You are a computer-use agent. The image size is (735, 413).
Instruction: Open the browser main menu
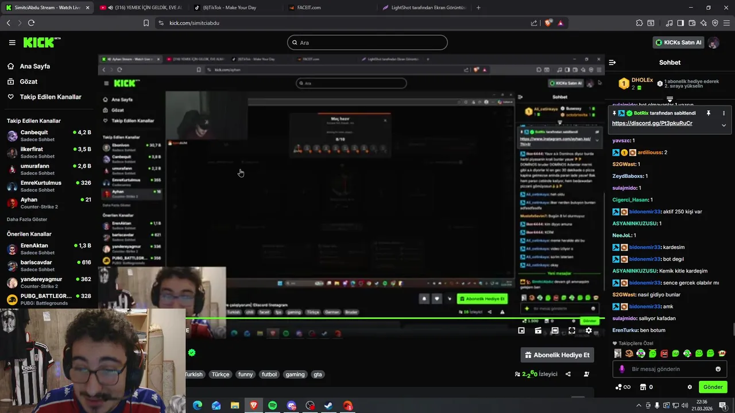(x=726, y=23)
